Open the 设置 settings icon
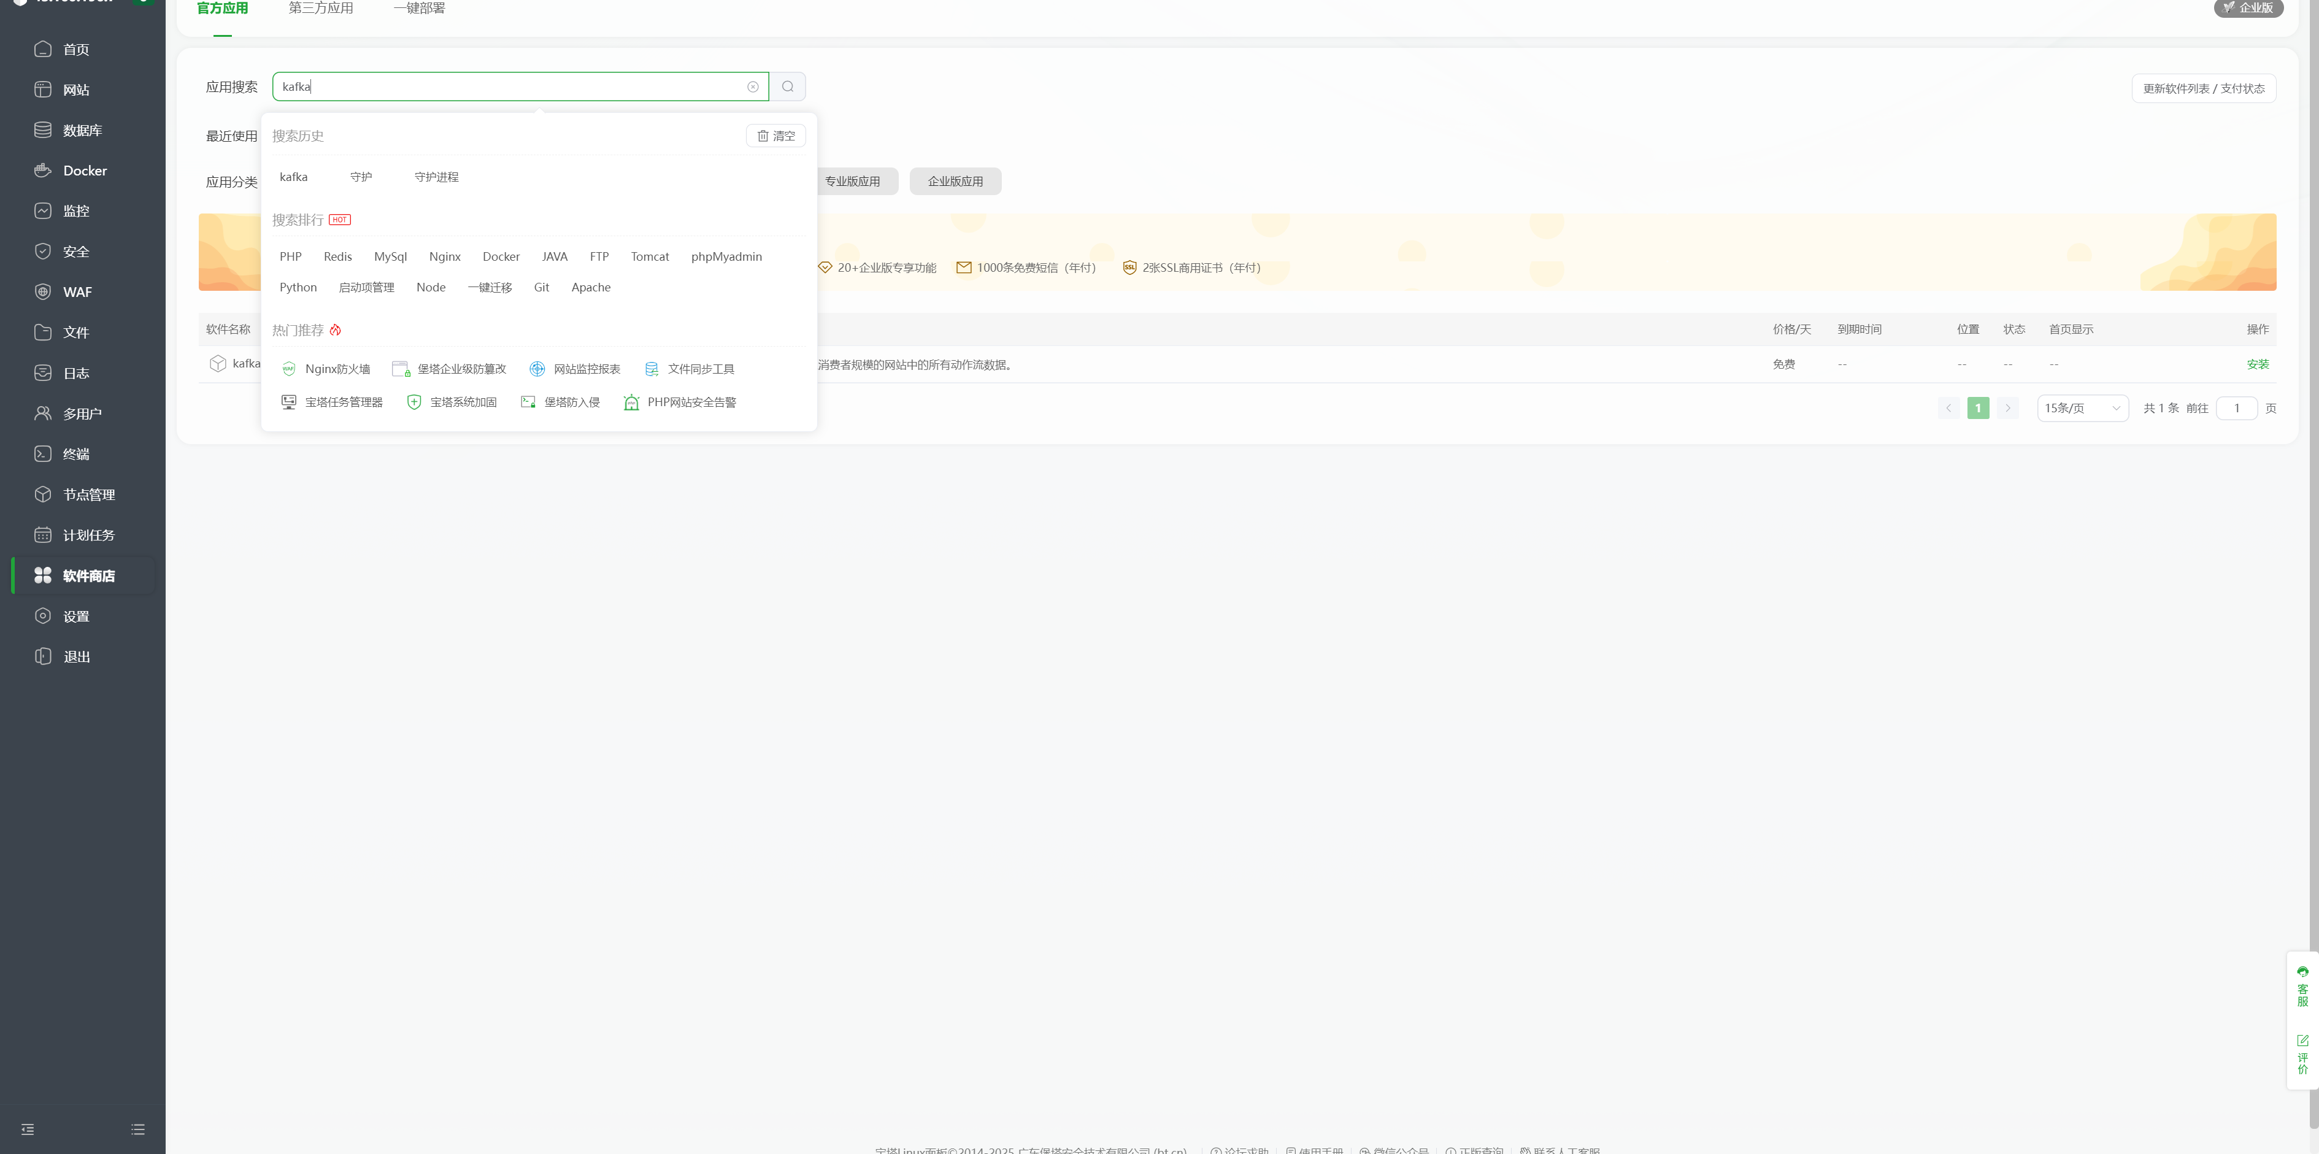The height and width of the screenshot is (1154, 2319). pyautogui.click(x=42, y=616)
